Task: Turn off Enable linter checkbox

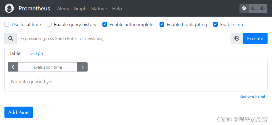Action: tap(215, 24)
